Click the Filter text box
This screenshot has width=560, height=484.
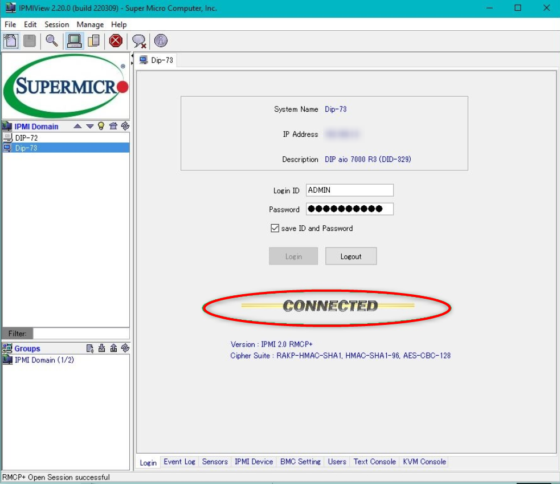point(81,333)
